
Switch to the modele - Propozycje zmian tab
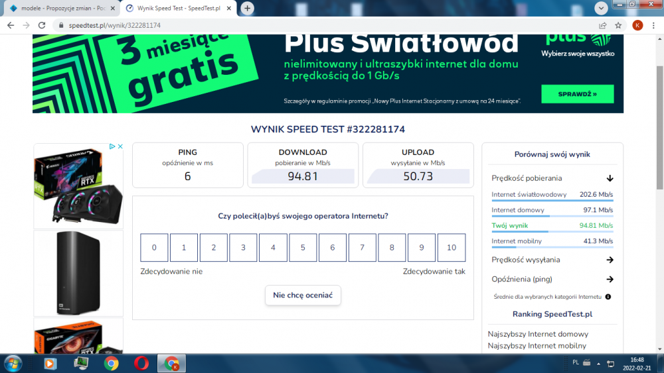point(58,9)
